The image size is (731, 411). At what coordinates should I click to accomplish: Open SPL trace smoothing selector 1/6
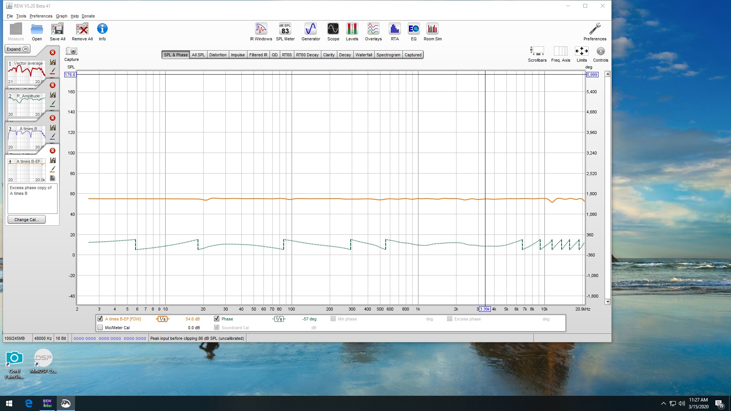(163, 319)
